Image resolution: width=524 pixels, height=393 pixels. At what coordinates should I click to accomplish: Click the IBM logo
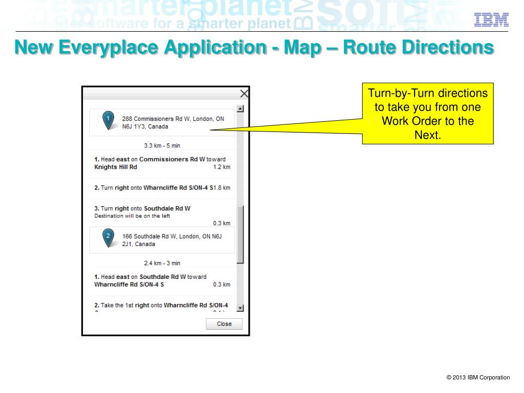pos(491,20)
